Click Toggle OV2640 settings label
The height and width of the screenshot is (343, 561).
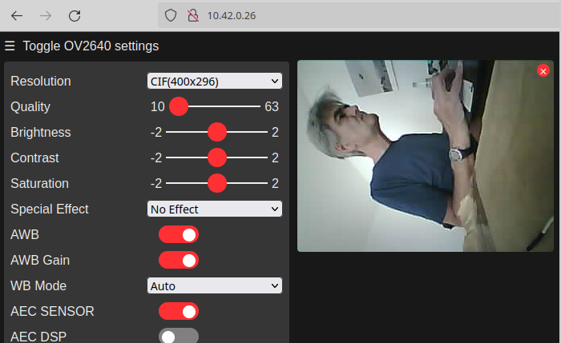[x=91, y=46]
